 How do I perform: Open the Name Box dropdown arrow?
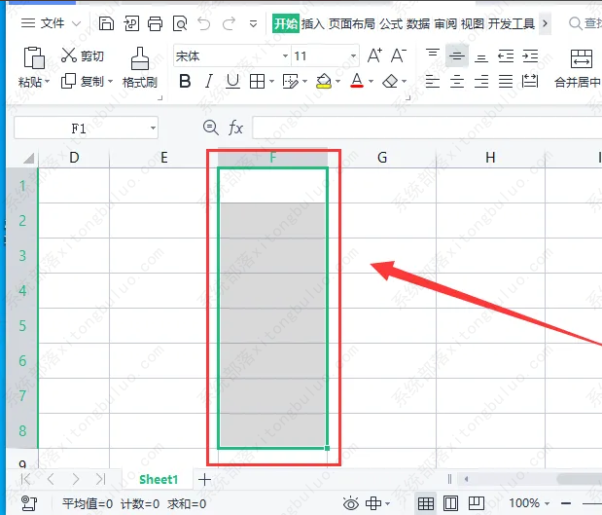(x=153, y=128)
